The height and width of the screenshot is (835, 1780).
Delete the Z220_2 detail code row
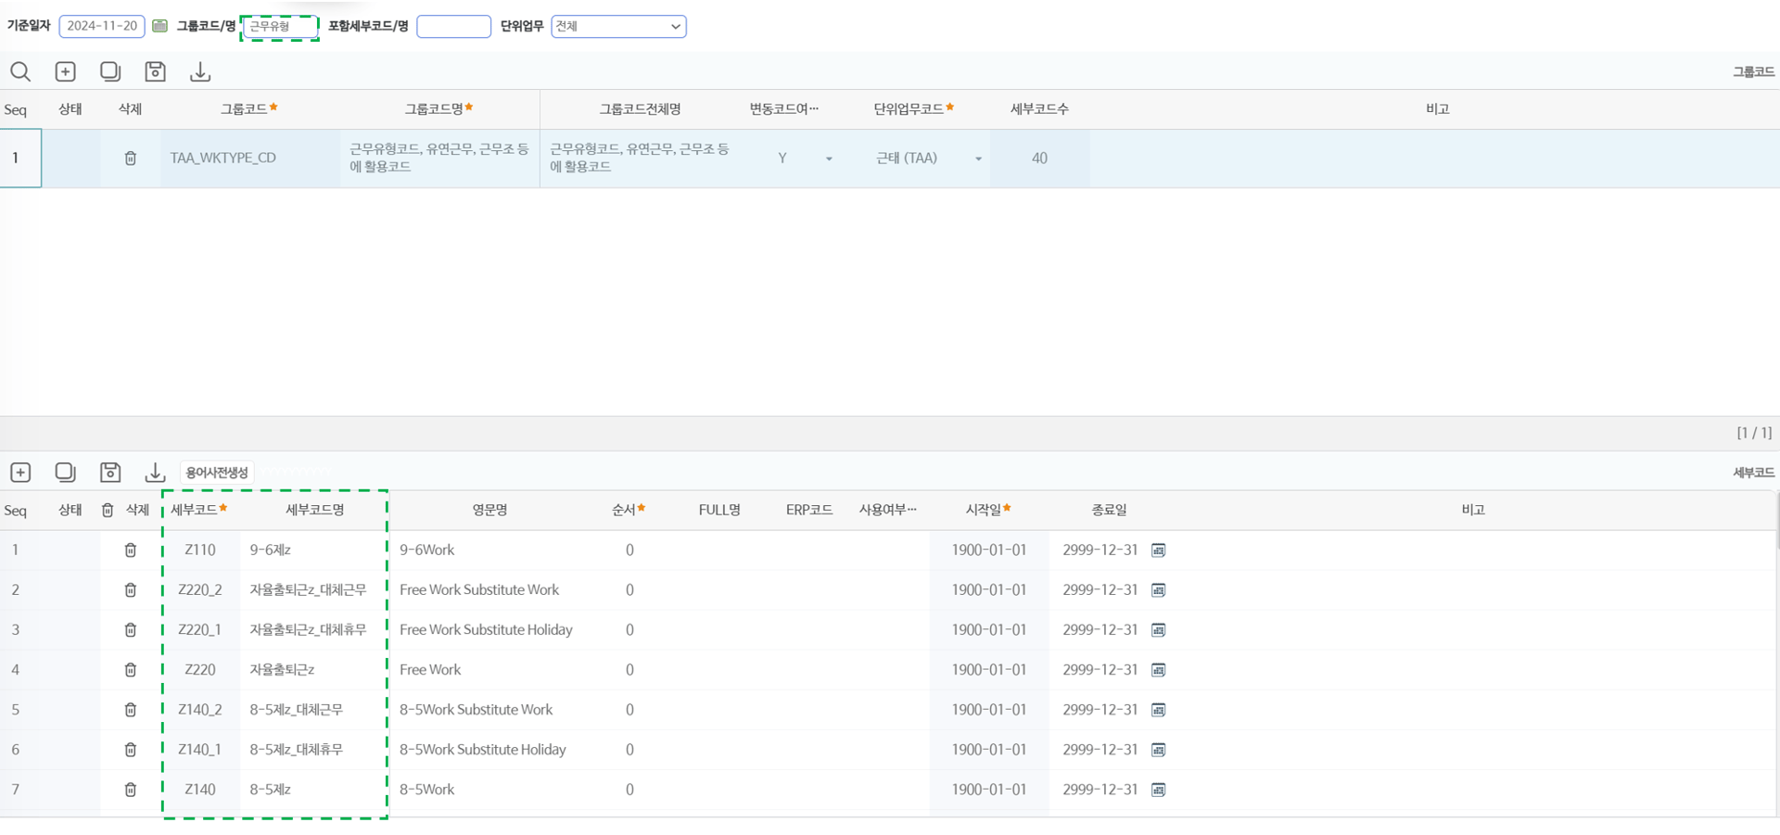click(131, 590)
